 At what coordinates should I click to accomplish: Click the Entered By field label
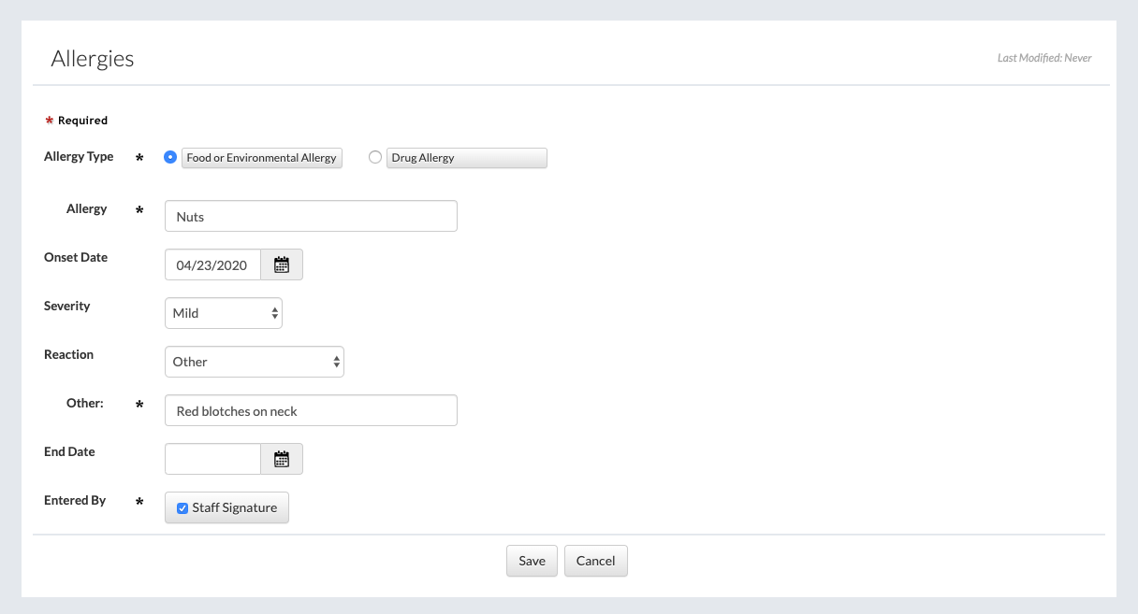75,501
